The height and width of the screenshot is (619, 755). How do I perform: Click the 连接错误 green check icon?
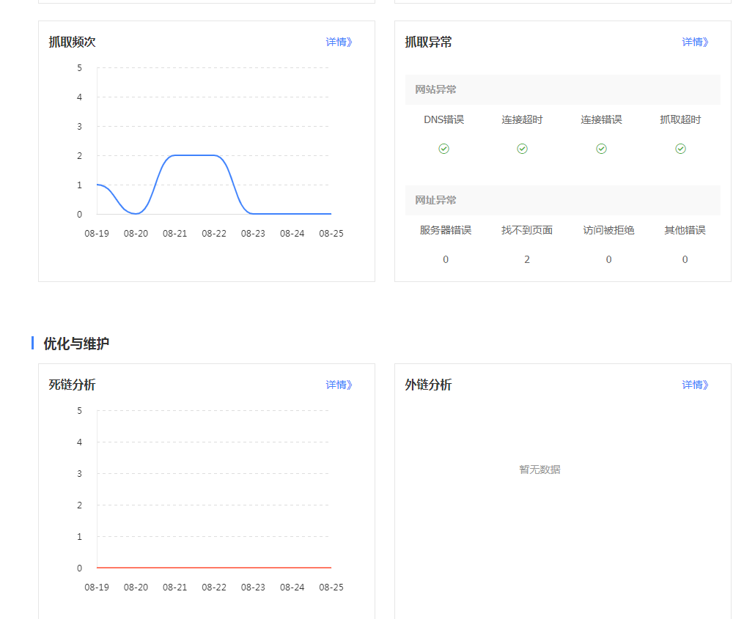click(x=601, y=149)
